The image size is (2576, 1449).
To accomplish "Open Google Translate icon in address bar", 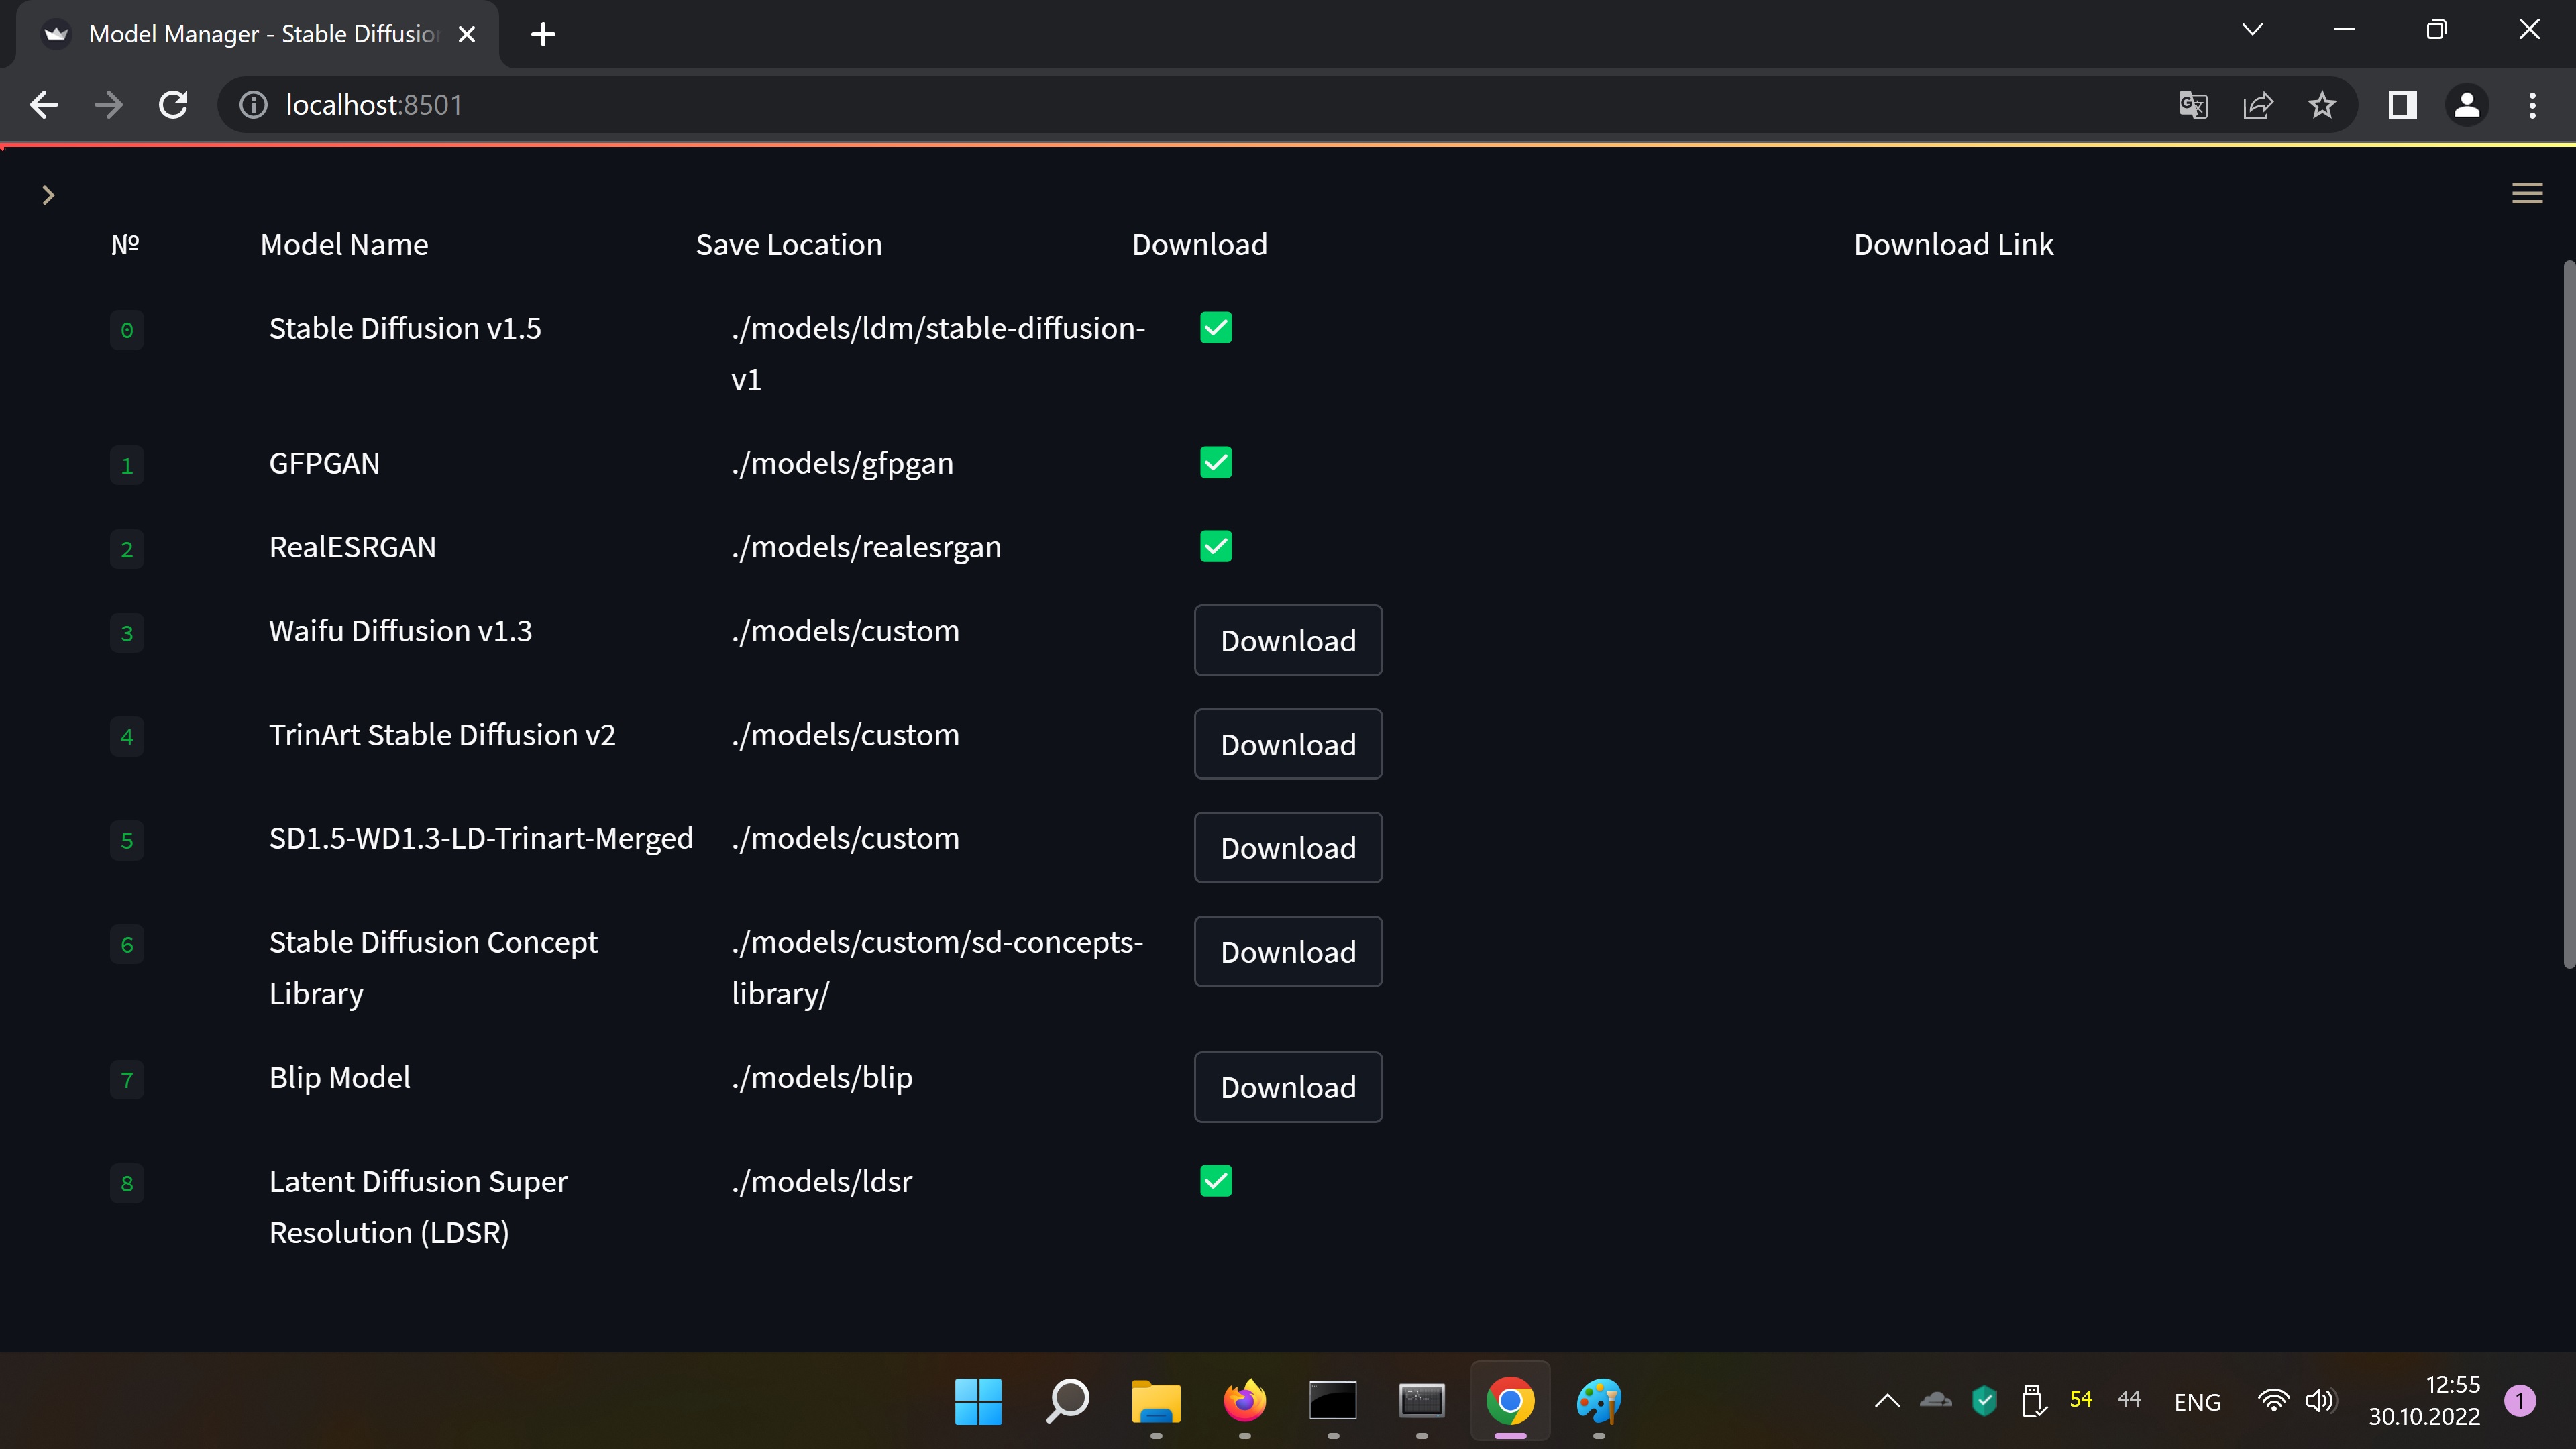I will tap(2193, 104).
